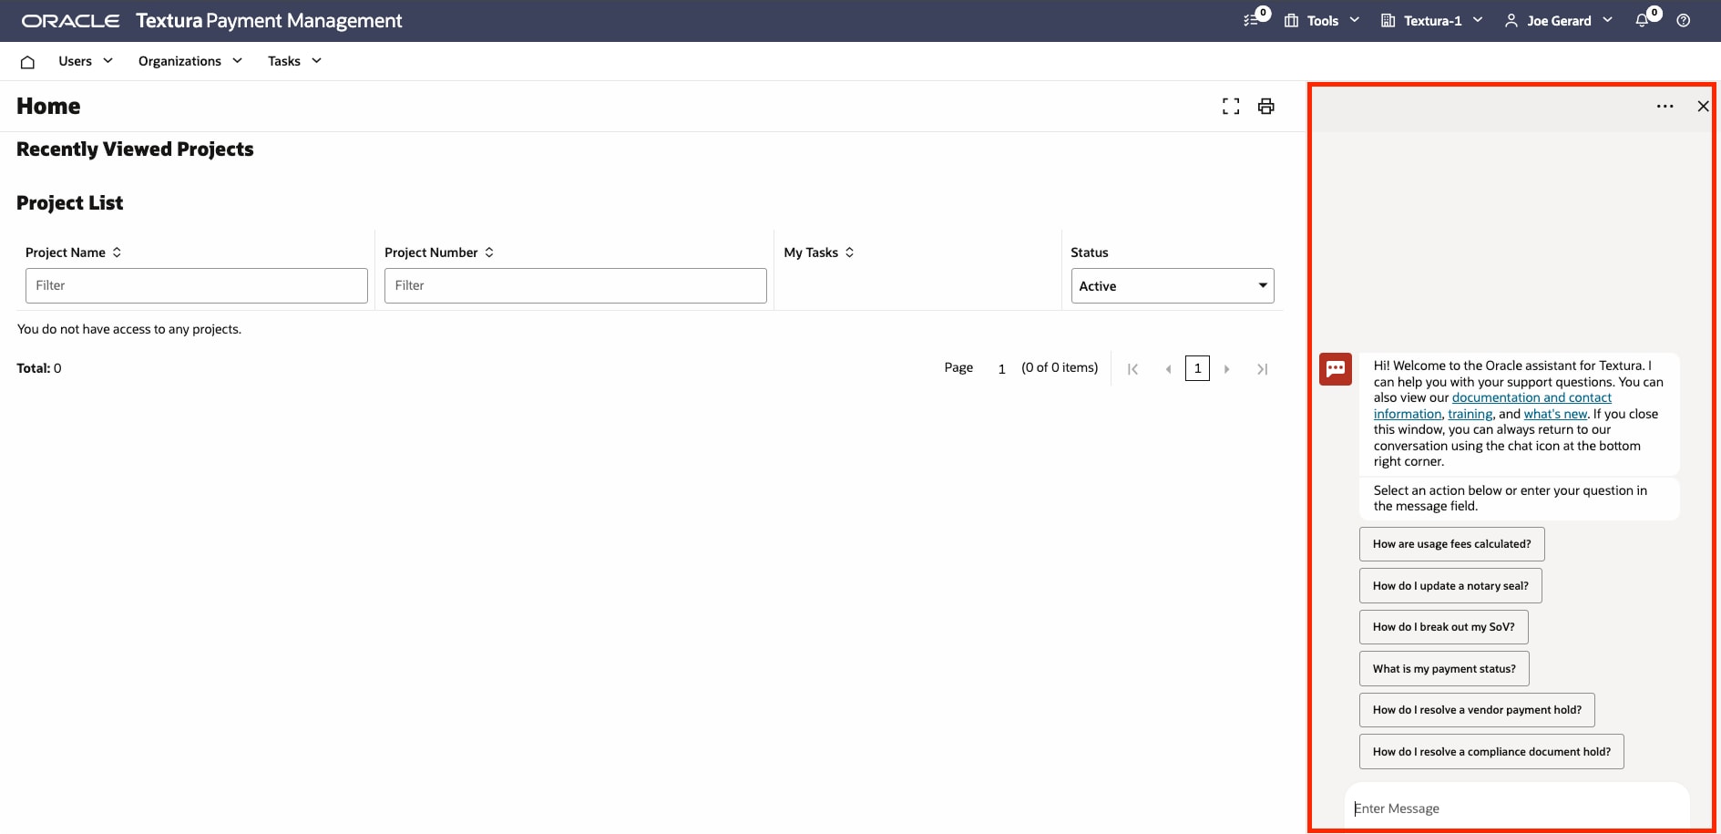Go to the Home icon in navigation bar

pos(27,62)
